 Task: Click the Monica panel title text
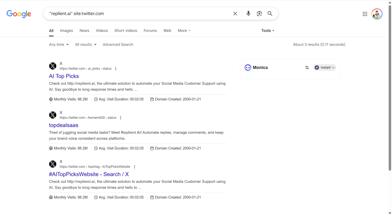point(260,68)
